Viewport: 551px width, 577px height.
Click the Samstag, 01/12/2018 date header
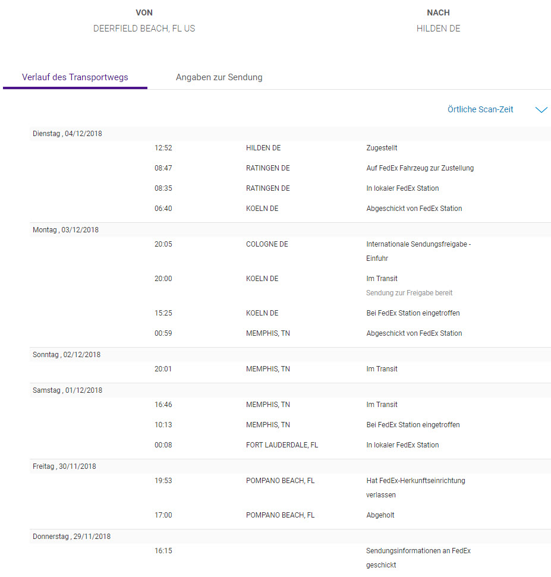pyautogui.click(x=67, y=390)
